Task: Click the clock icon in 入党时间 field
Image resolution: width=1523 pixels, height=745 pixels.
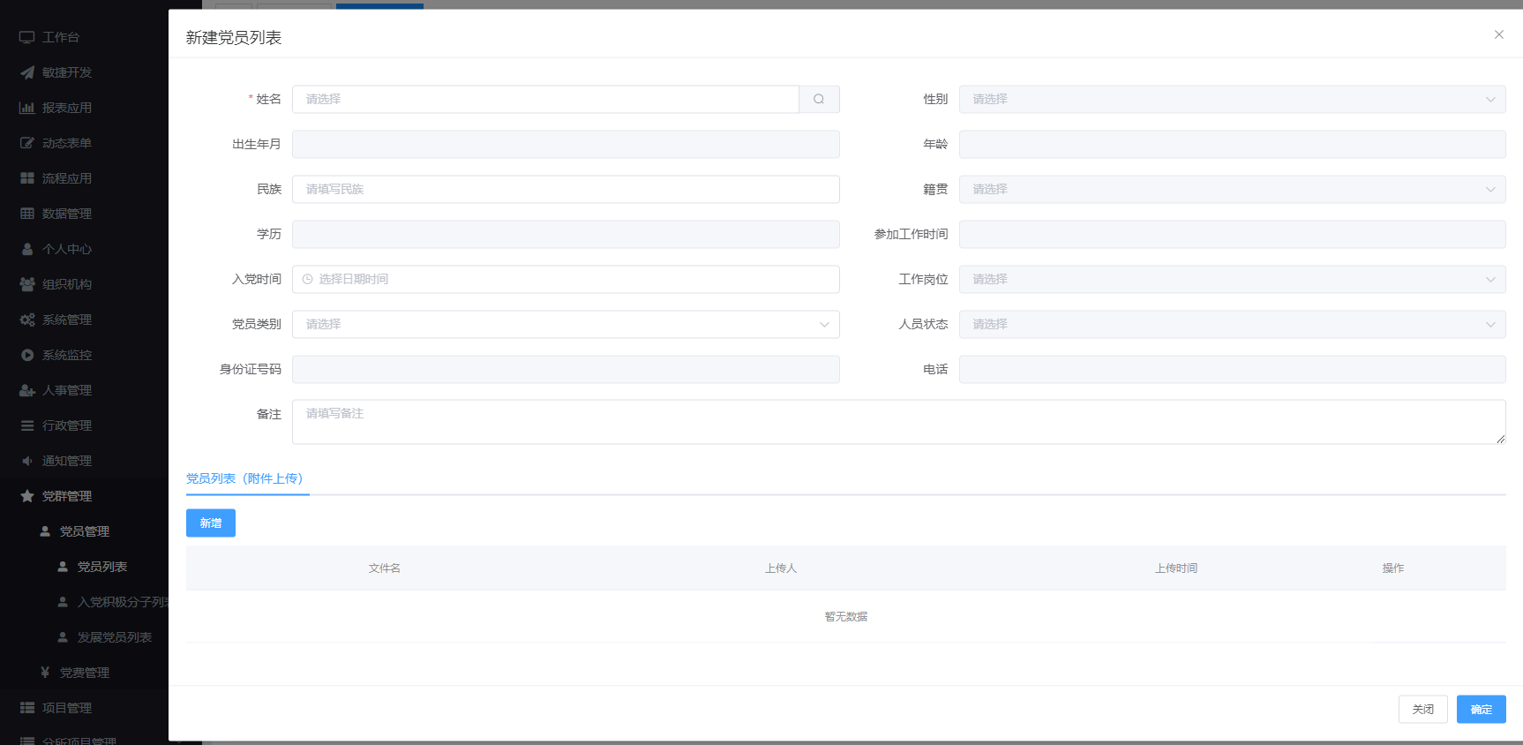Action: coord(308,279)
